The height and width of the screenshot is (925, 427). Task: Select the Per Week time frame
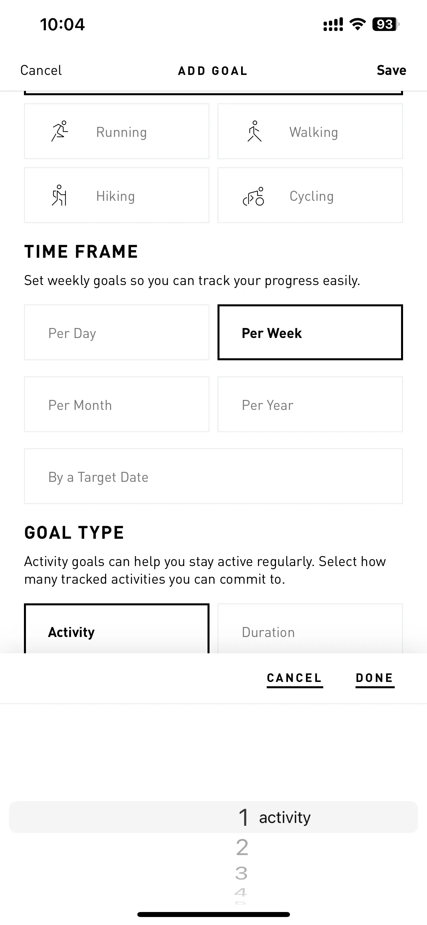click(x=310, y=333)
